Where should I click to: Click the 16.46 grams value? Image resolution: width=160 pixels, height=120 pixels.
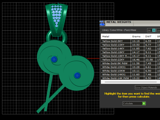click(136, 60)
